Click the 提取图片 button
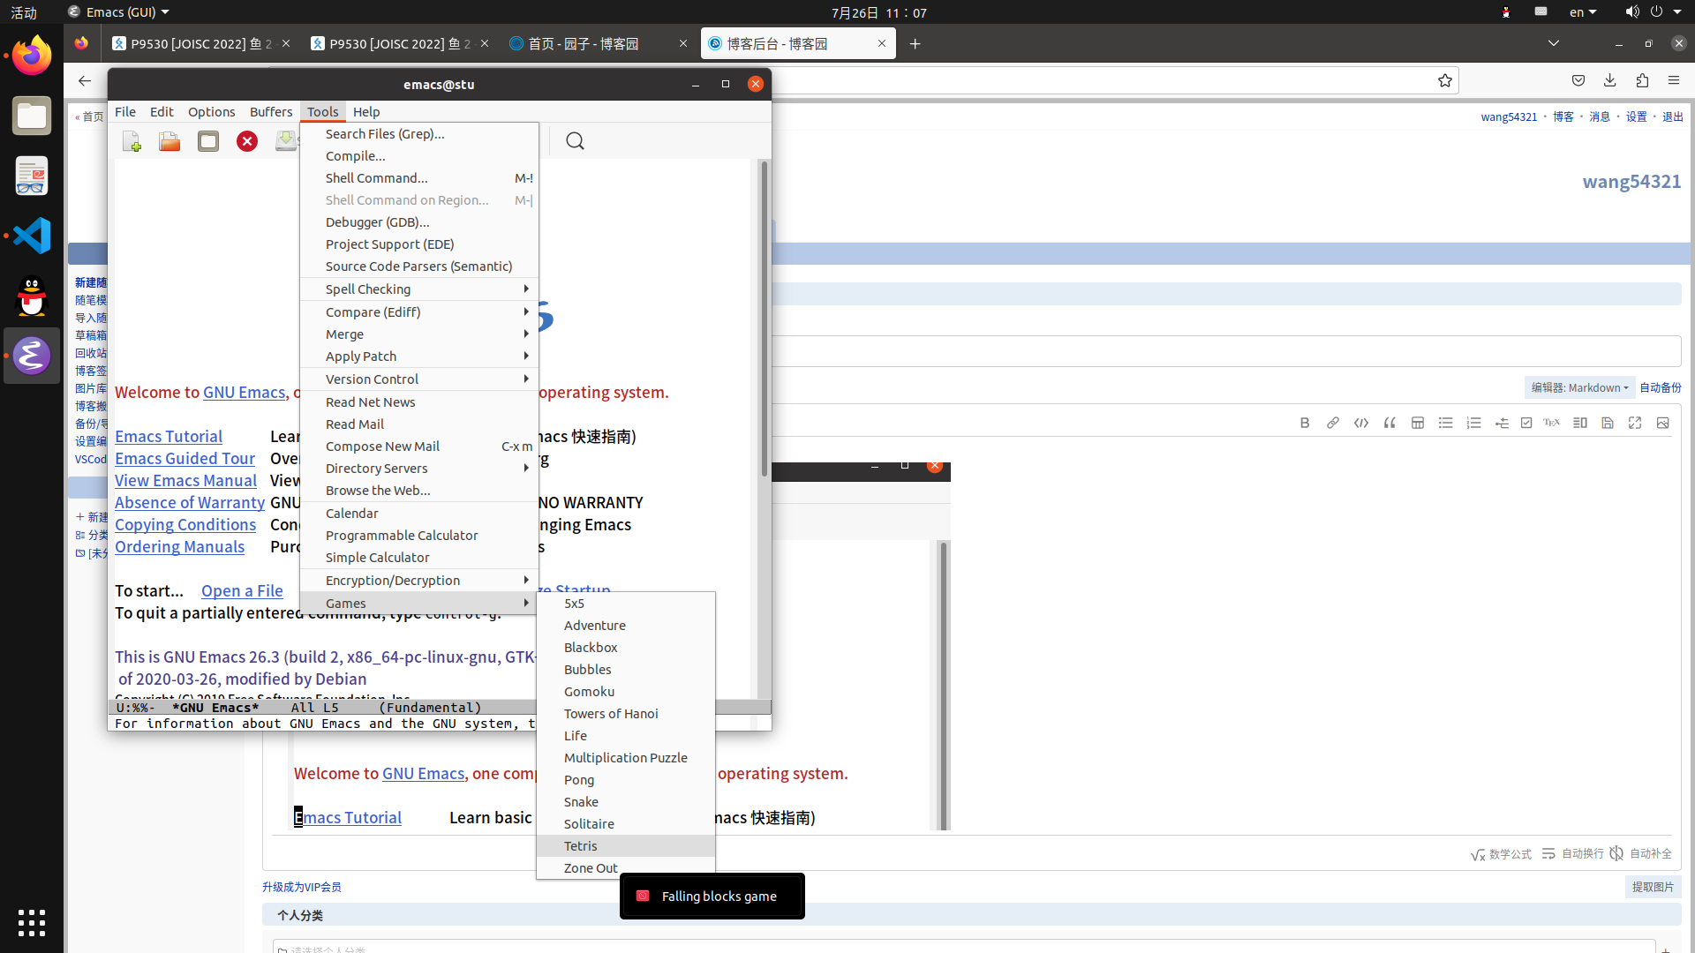The width and height of the screenshot is (1695, 953). click(1653, 887)
